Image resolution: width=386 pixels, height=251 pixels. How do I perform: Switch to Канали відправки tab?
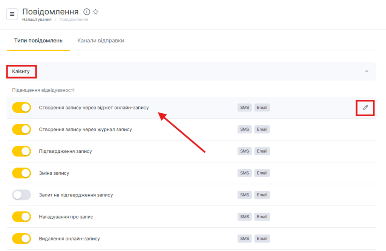click(x=101, y=41)
